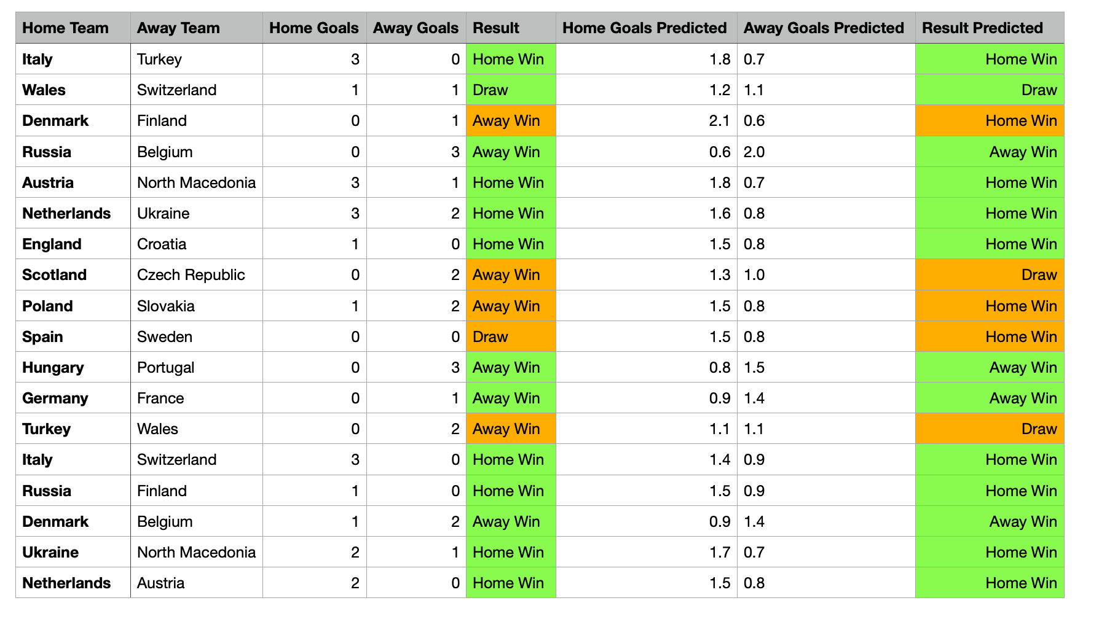Click the France away team cell

[x=160, y=398]
